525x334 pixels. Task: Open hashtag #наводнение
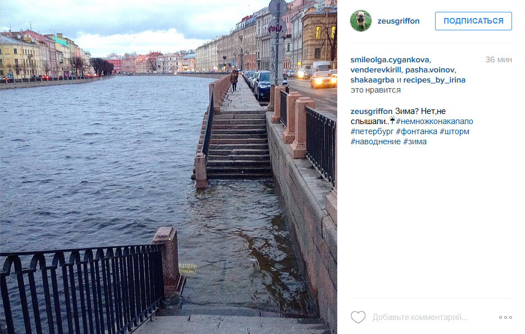point(375,141)
